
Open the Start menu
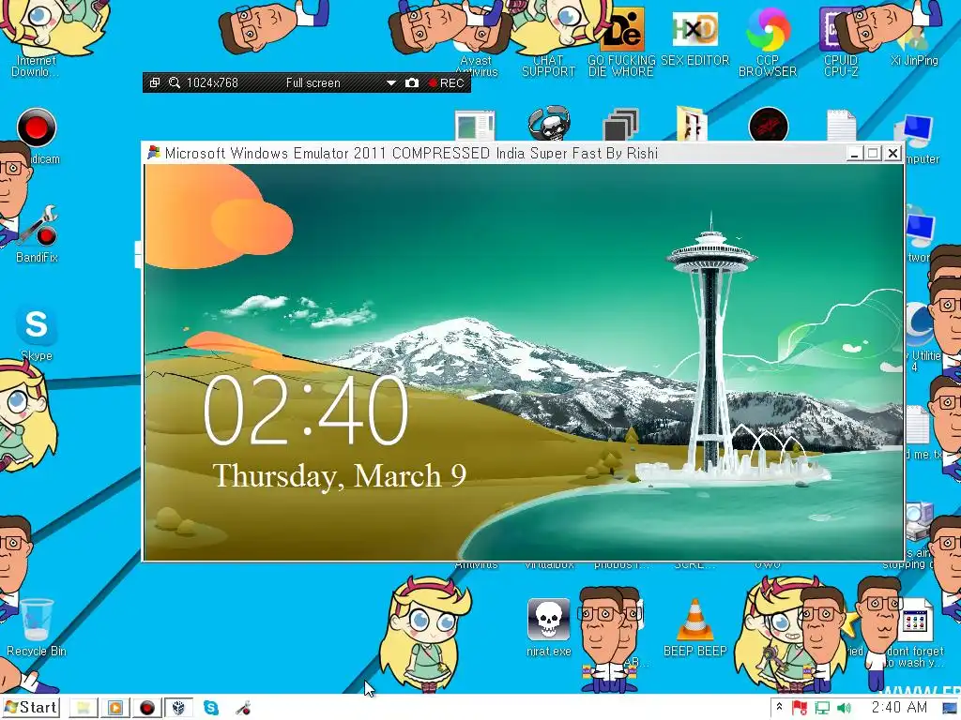pyautogui.click(x=31, y=708)
